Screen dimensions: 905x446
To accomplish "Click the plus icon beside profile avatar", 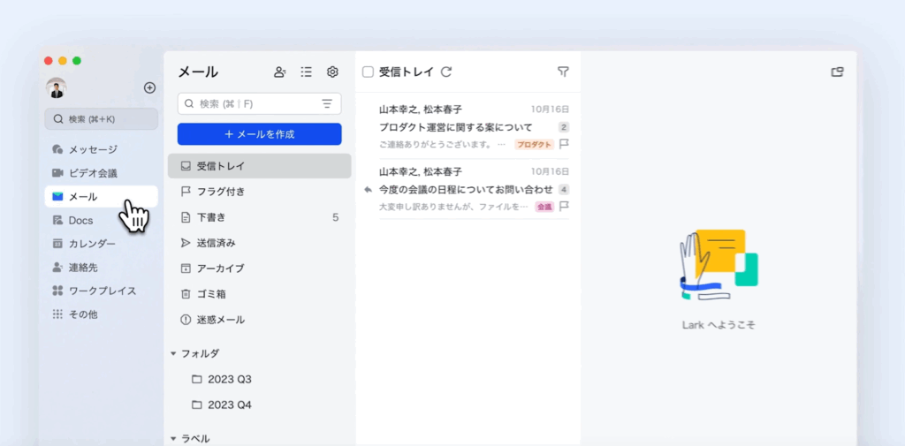I will point(149,87).
